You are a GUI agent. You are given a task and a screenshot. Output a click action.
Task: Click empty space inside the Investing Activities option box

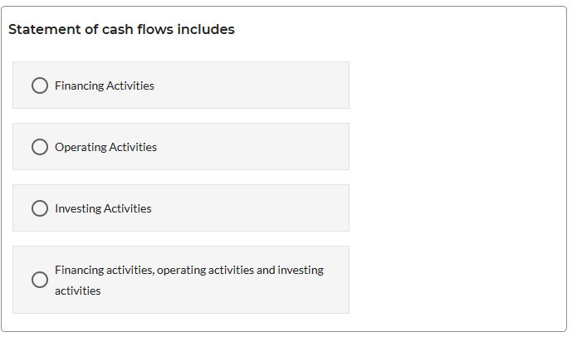pos(266,208)
